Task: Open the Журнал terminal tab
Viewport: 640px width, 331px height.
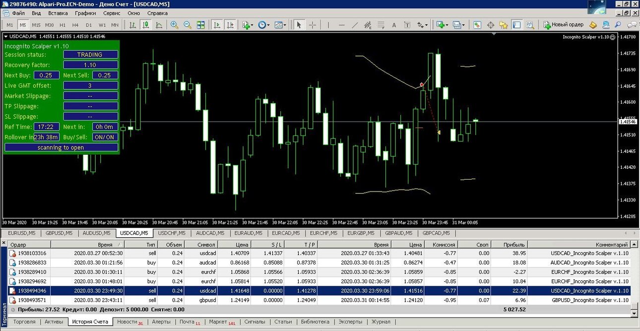Action: (x=381, y=322)
